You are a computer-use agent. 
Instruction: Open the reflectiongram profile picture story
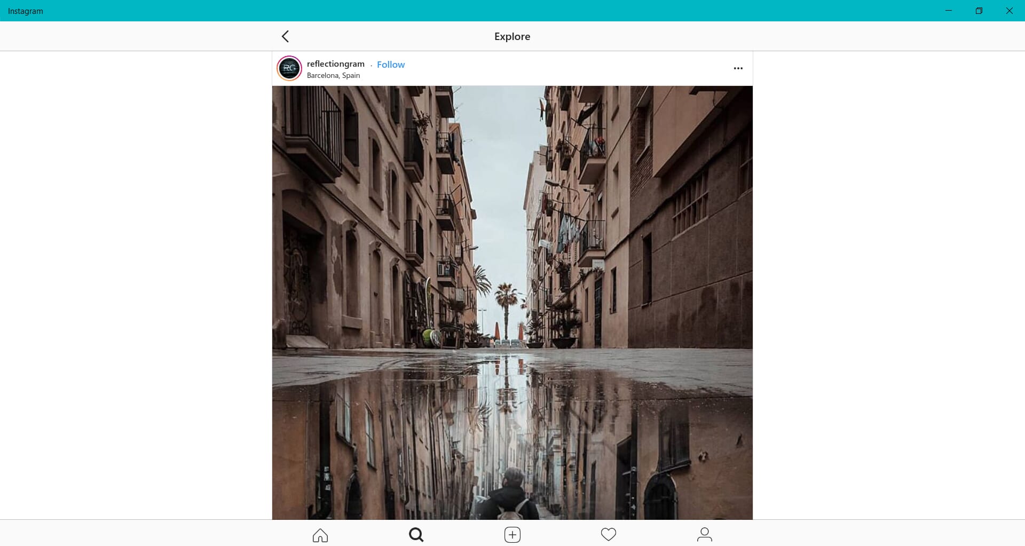coord(289,68)
